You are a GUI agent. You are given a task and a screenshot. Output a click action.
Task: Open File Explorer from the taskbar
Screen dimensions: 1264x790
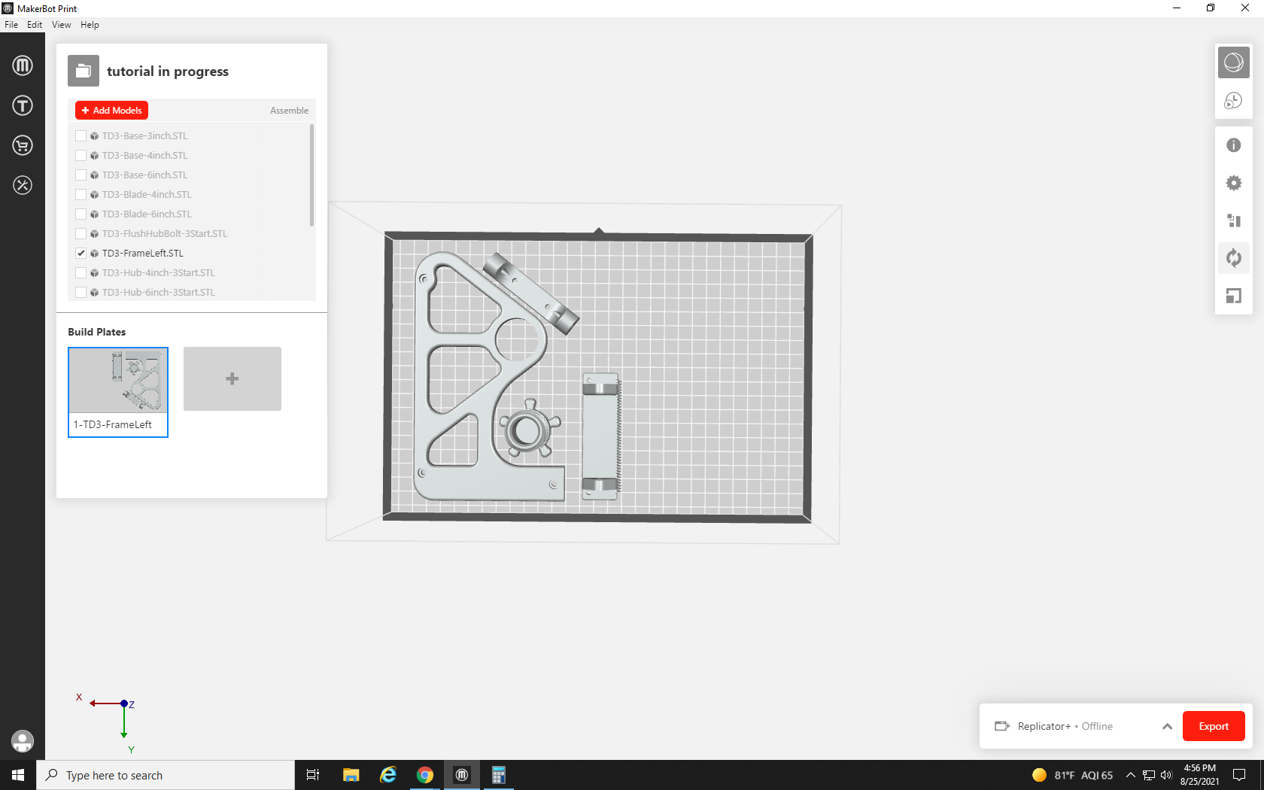[351, 775]
